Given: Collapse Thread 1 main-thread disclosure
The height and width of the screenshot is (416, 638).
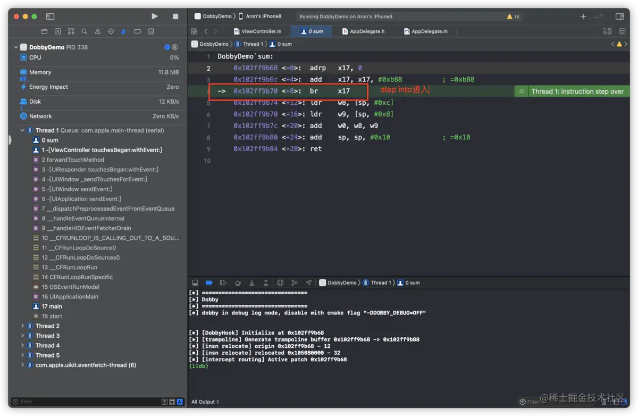Looking at the screenshot, I should [22, 130].
